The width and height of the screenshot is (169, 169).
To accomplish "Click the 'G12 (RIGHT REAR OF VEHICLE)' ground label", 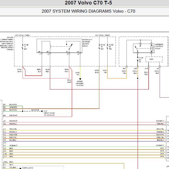I will [49, 113].
